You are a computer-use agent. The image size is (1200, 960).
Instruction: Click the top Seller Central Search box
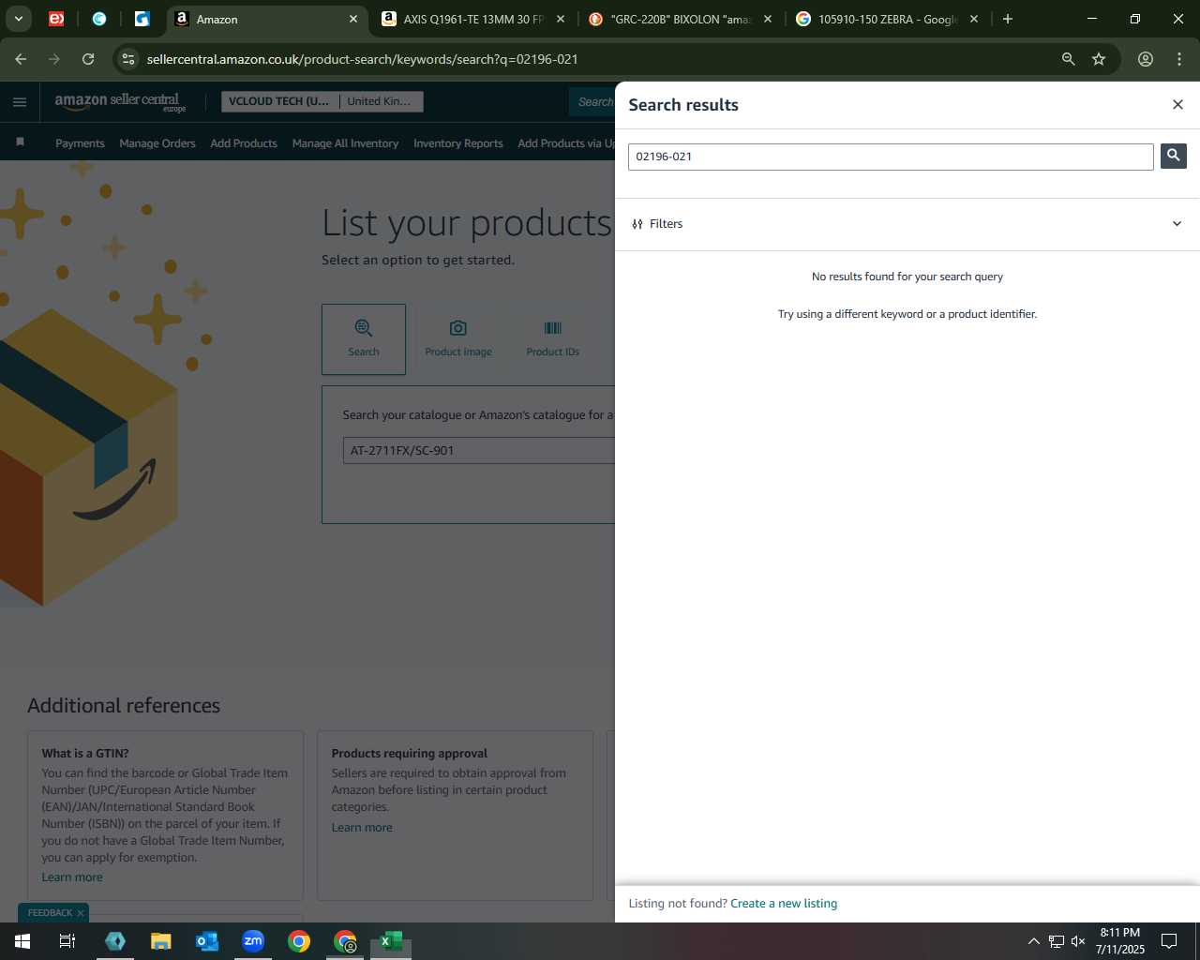(x=592, y=101)
